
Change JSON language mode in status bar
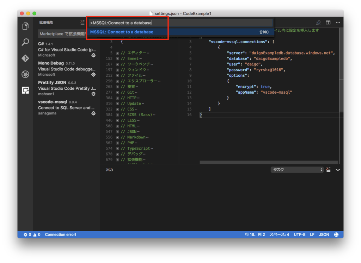(x=324, y=234)
